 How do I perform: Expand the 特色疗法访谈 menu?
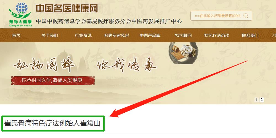tap(217, 36)
